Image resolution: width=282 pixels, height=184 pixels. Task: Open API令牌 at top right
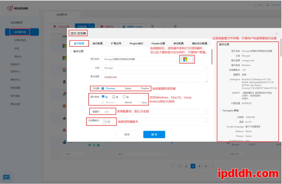pyautogui.click(x=273, y=5)
